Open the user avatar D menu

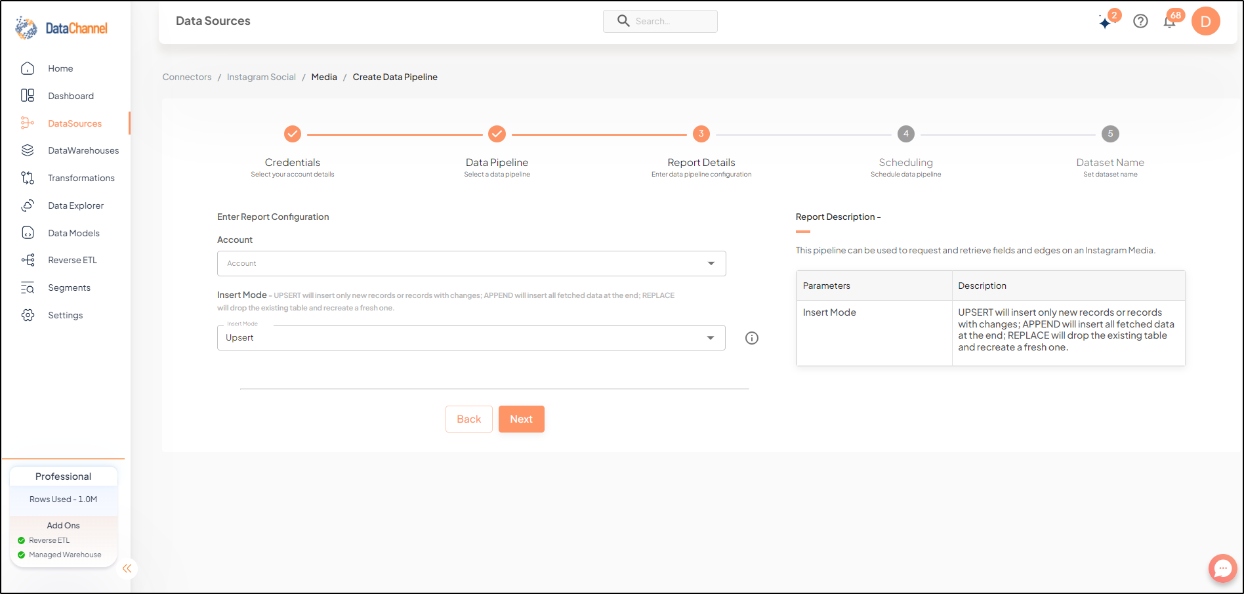(1206, 21)
